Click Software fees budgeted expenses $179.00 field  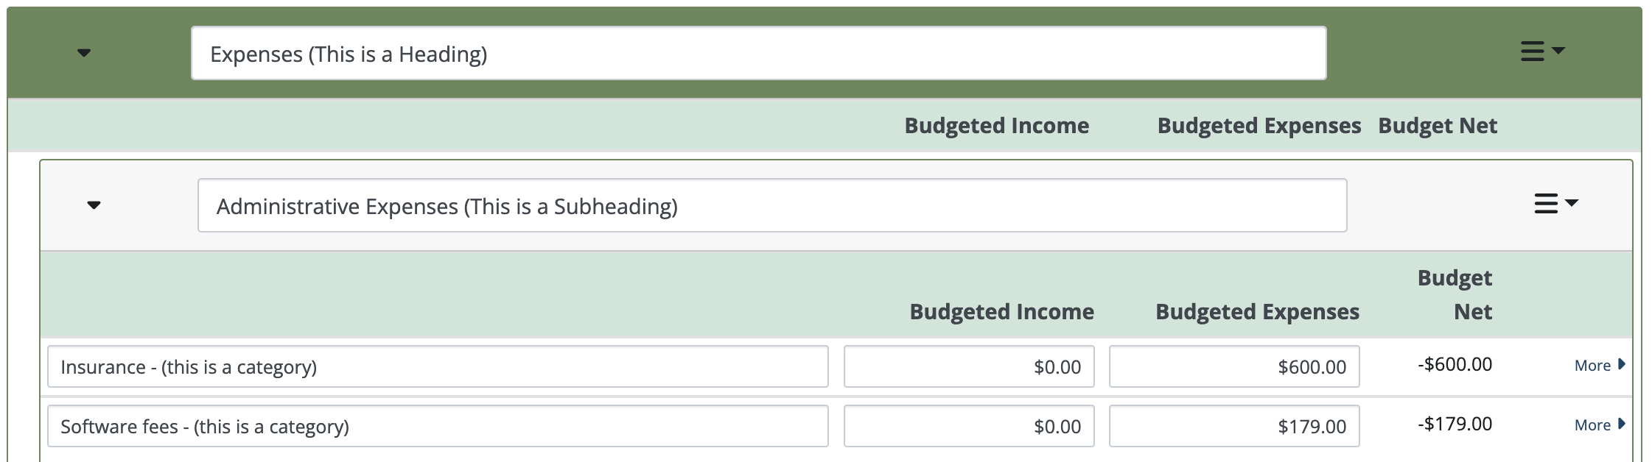1234,426
